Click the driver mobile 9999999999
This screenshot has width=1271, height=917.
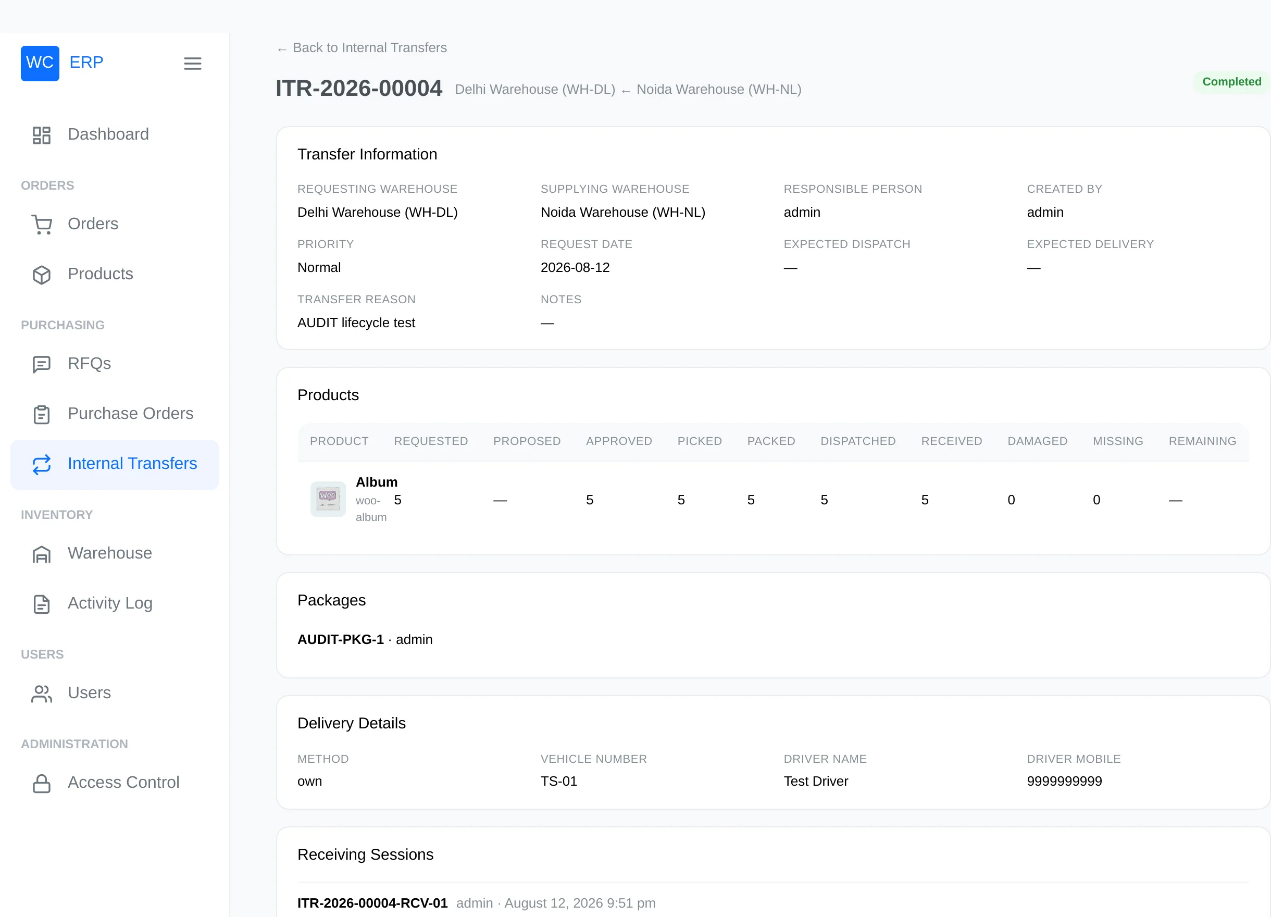(x=1064, y=782)
